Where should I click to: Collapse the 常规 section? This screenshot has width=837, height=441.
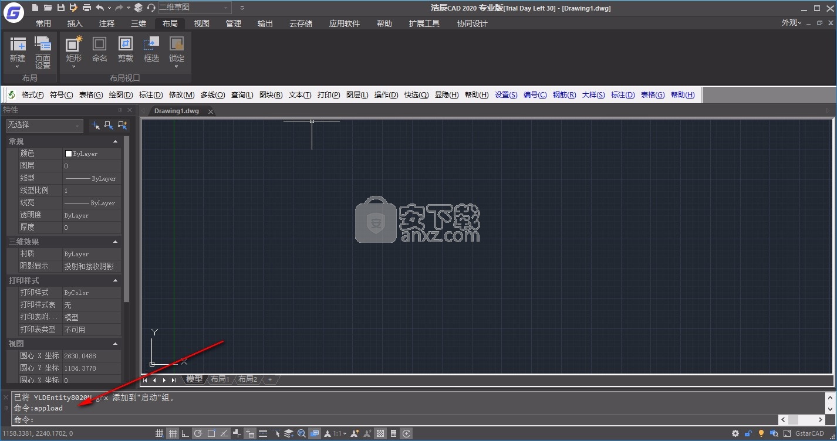115,141
